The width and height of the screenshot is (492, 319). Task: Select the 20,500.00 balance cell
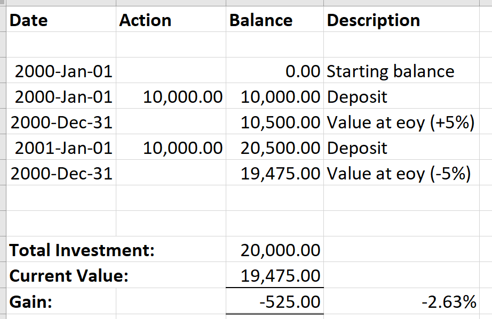pos(275,148)
